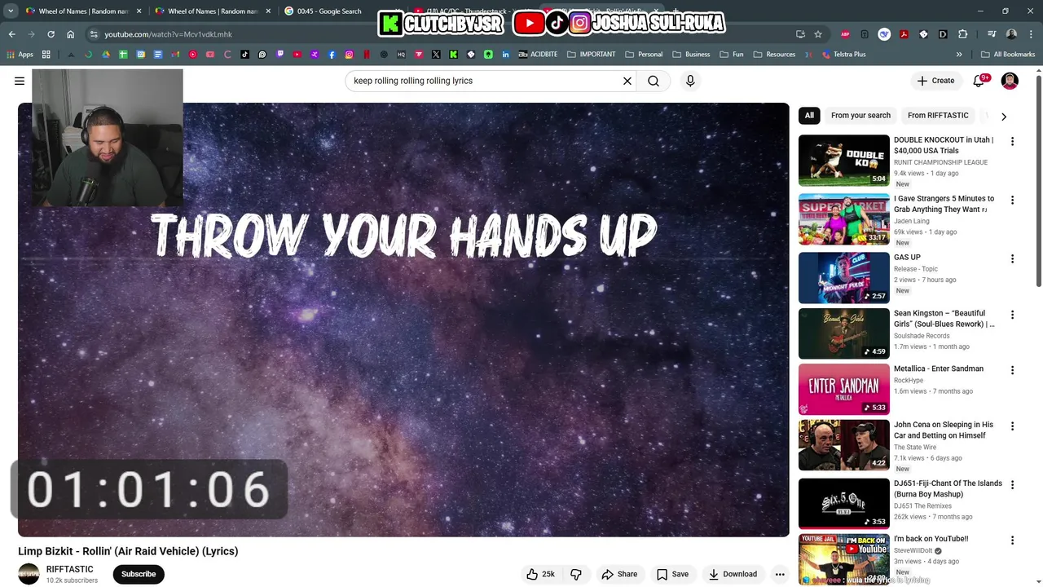Open options for GAS UP video

pos(1012,258)
